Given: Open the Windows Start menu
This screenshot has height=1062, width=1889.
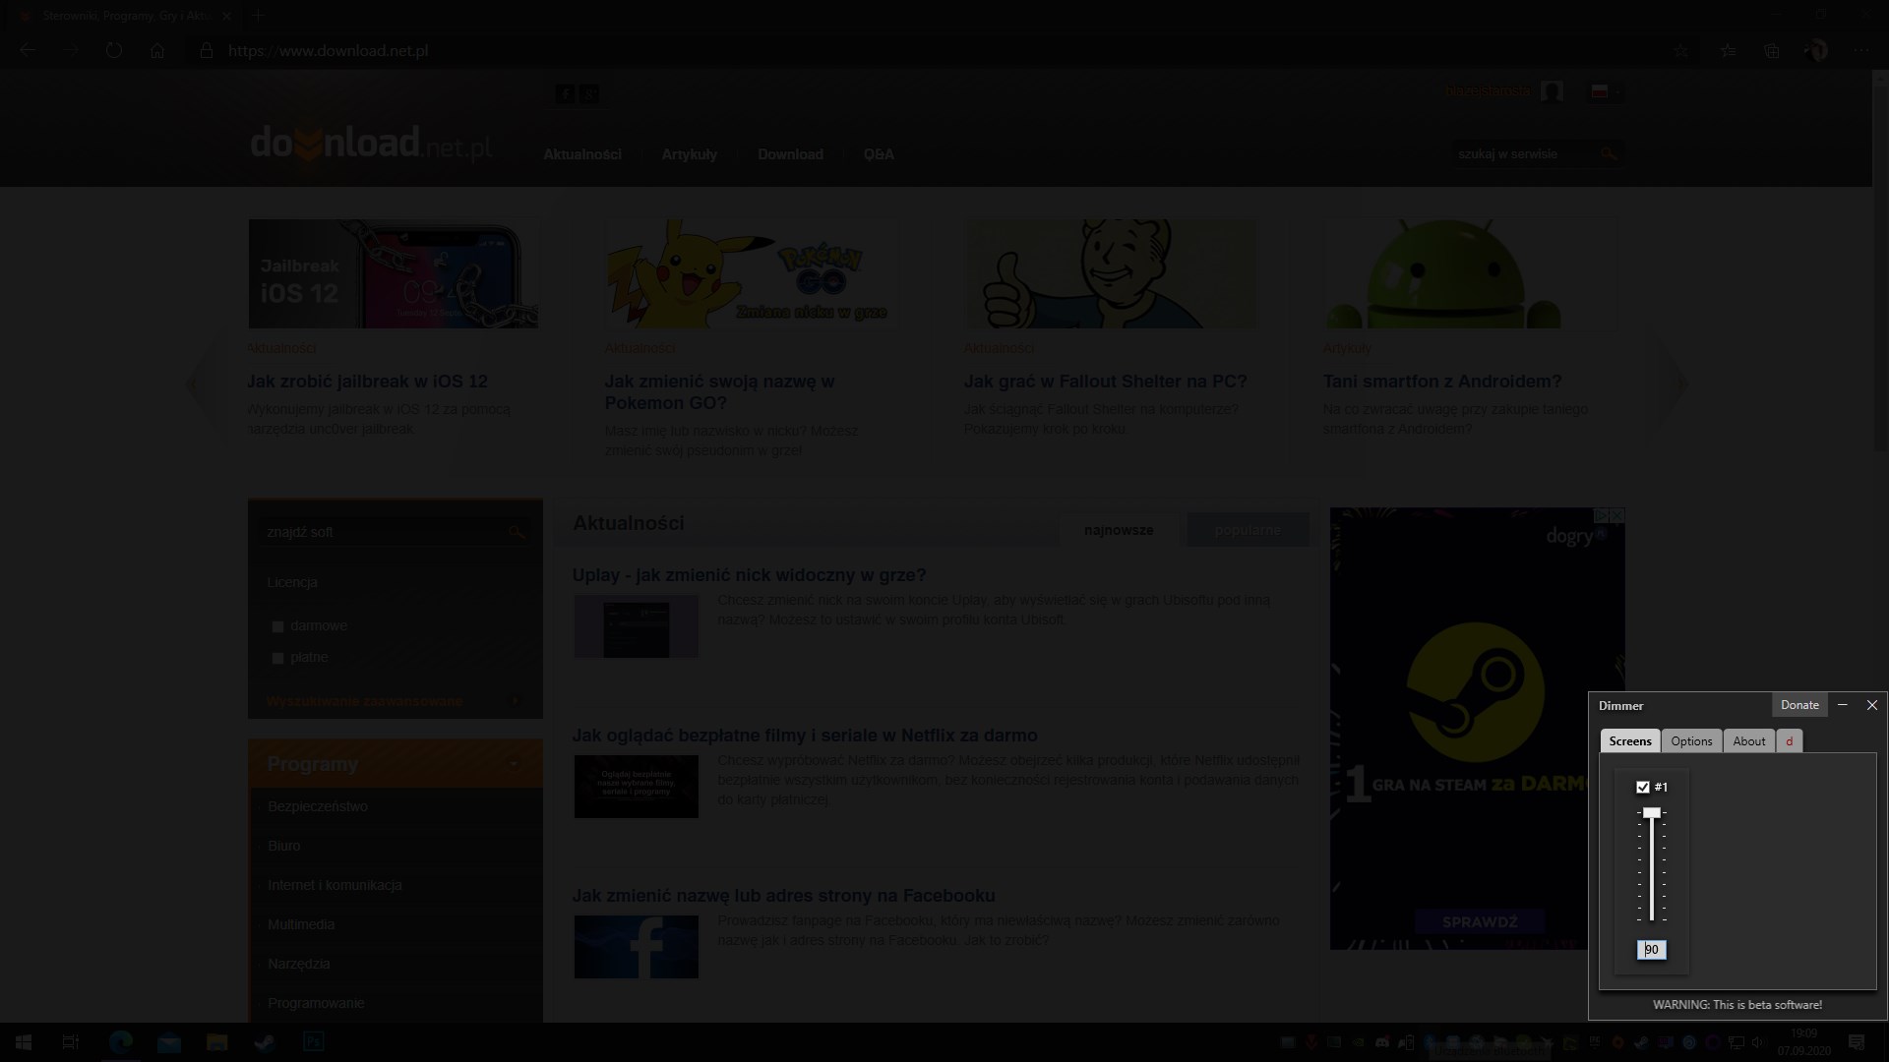Looking at the screenshot, I should coord(24,1042).
